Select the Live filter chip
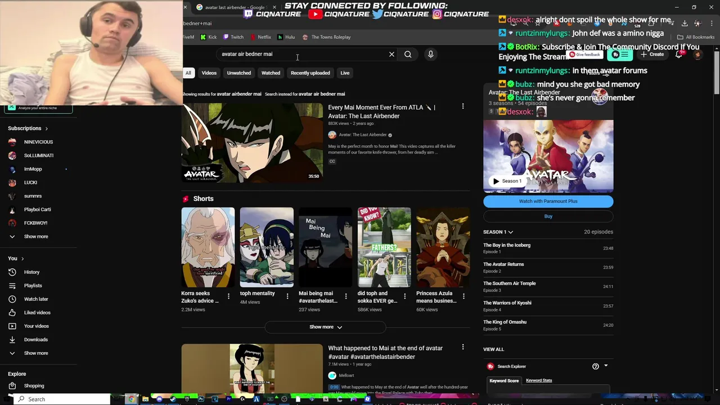The height and width of the screenshot is (405, 720). coord(345,73)
